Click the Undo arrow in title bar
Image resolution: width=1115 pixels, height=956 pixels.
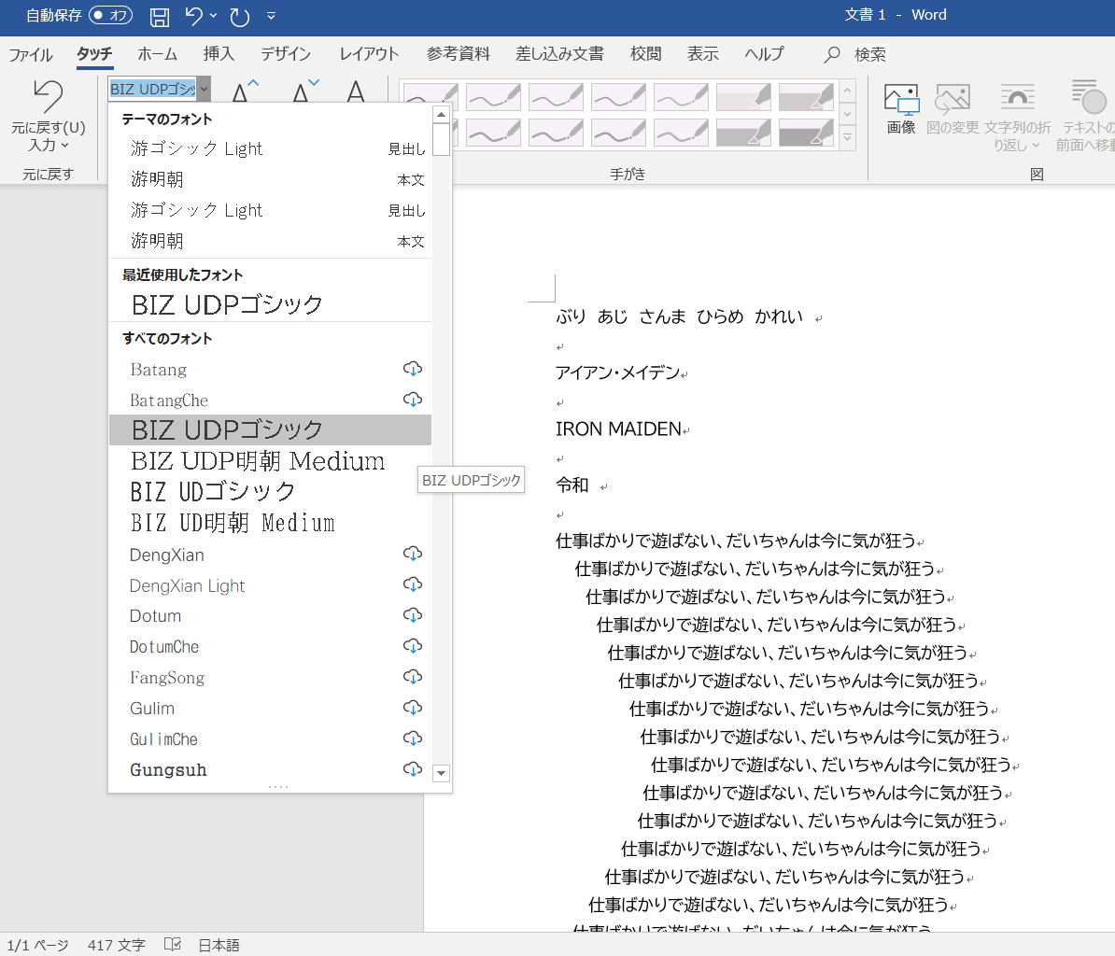(193, 16)
